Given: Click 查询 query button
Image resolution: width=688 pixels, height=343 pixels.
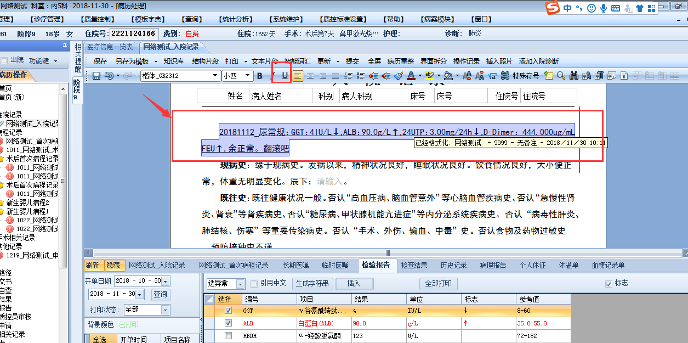Looking at the screenshot, I should pos(160,295).
